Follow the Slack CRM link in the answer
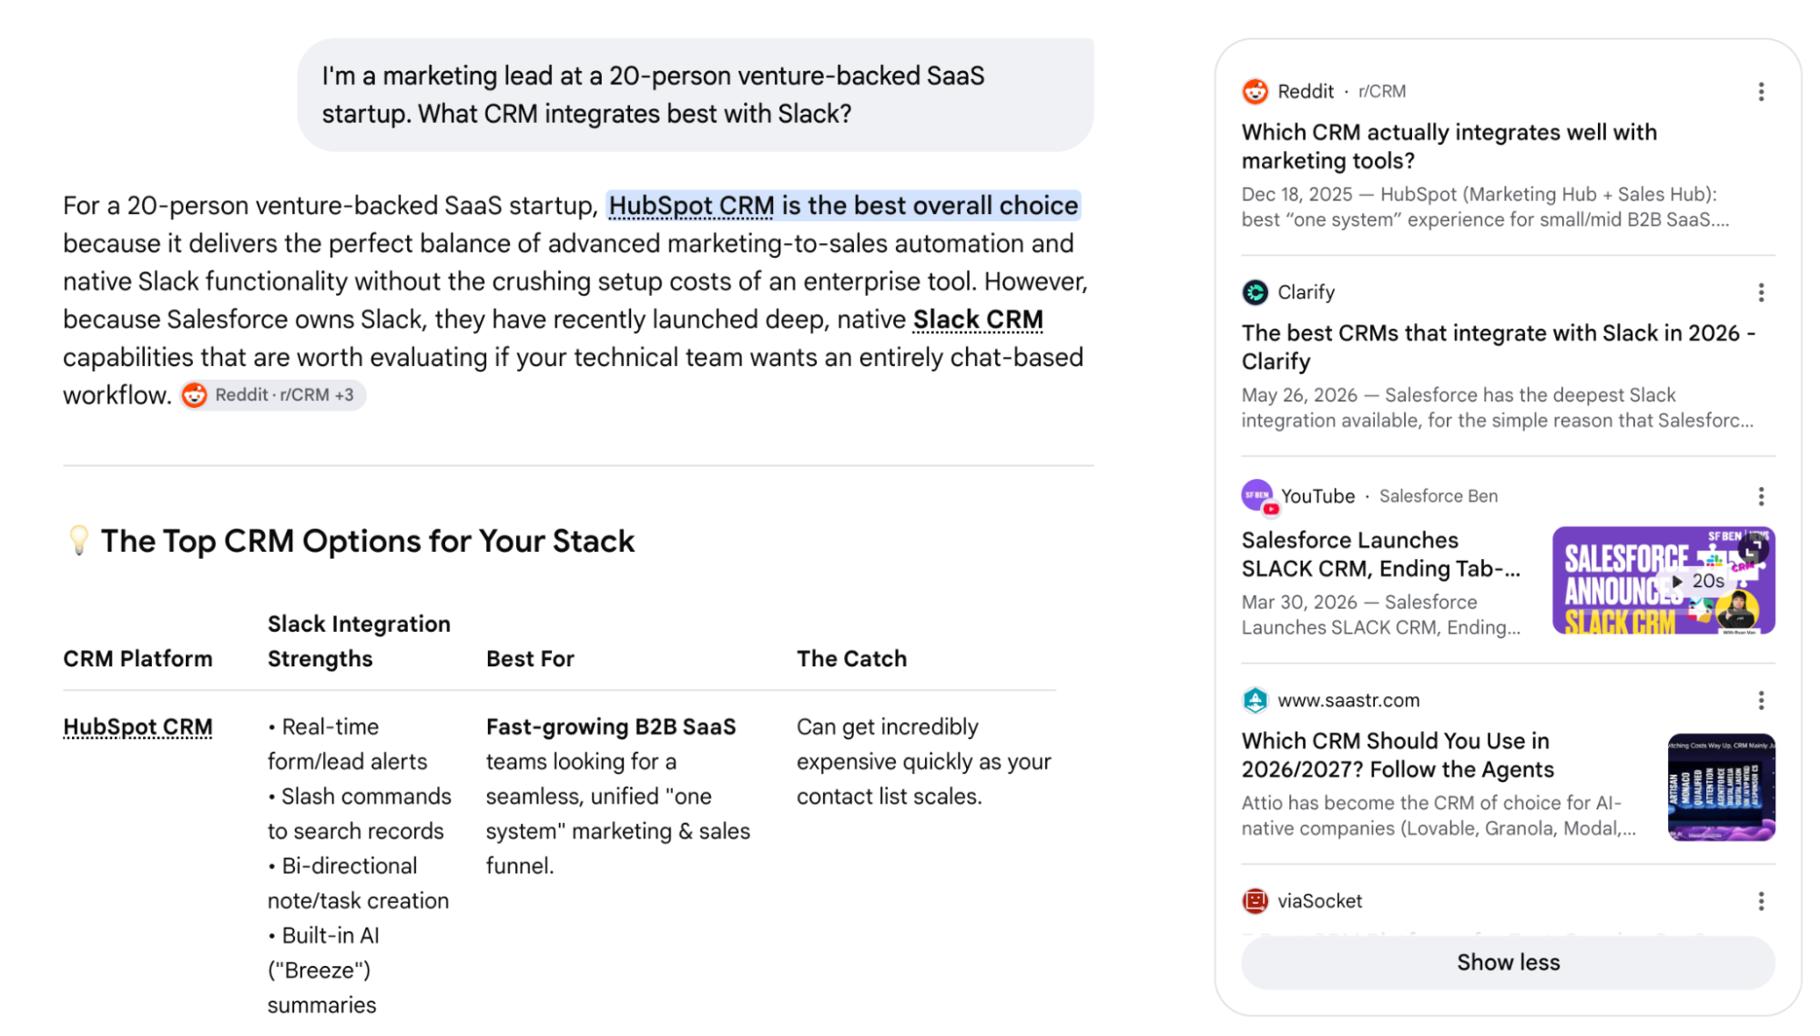The image size is (1820, 1036). point(978,320)
